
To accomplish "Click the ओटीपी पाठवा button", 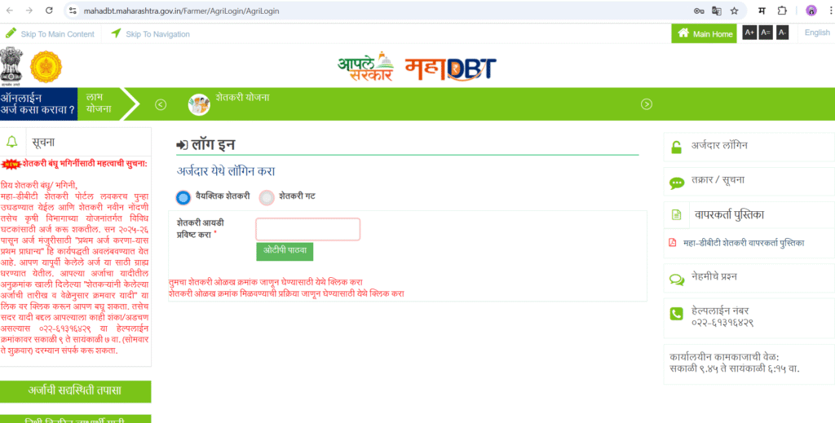I will pyautogui.click(x=285, y=251).
